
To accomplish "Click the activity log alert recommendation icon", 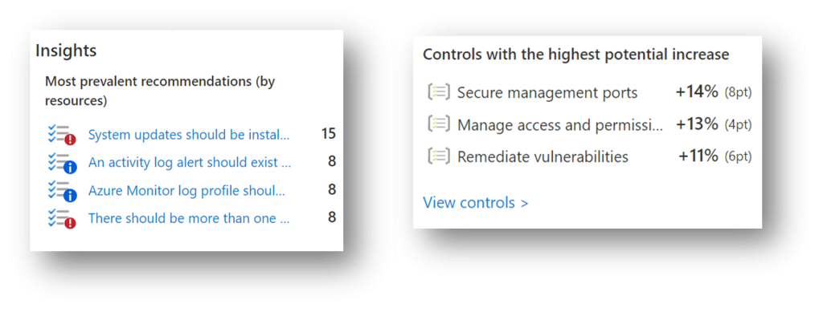I will click(61, 164).
